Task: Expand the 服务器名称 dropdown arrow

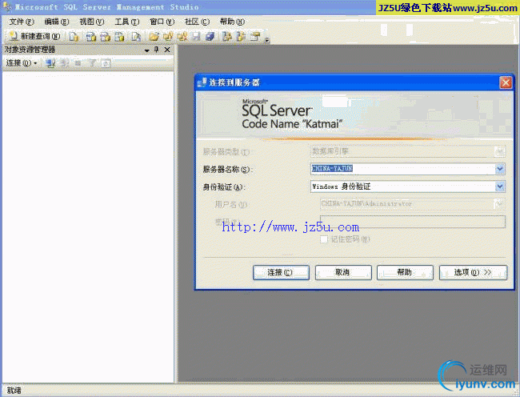Action: click(500, 169)
